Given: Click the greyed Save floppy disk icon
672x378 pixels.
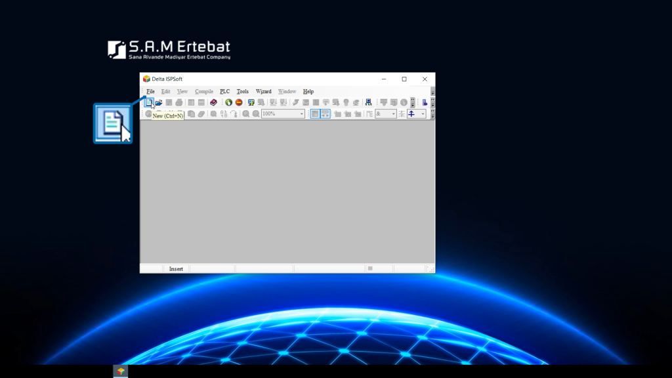Looking at the screenshot, I should coord(169,102).
